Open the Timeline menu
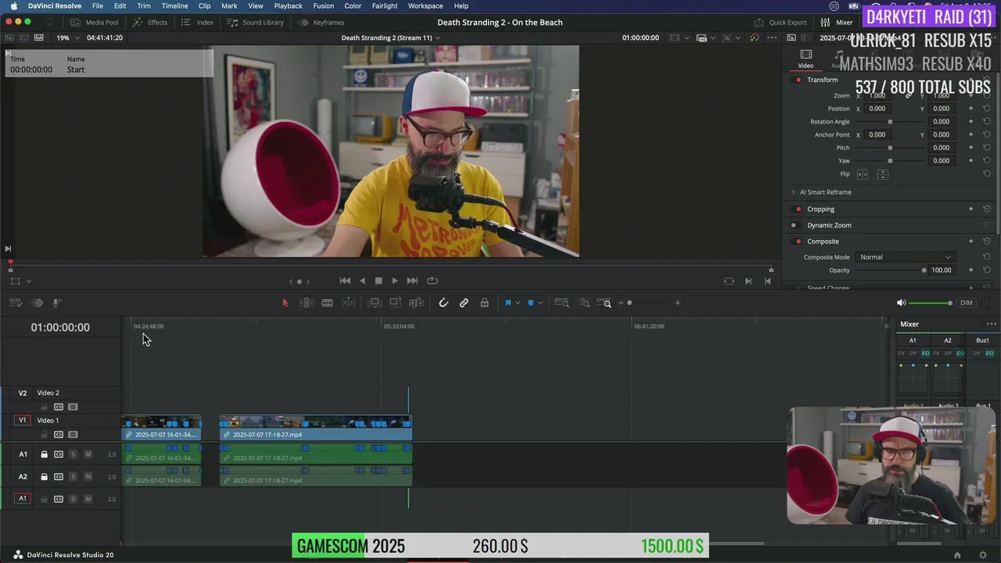 pyautogui.click(x=174, y=5)
